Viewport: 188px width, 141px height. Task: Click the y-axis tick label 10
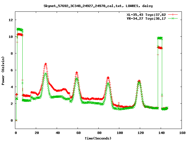coord(11,37)
